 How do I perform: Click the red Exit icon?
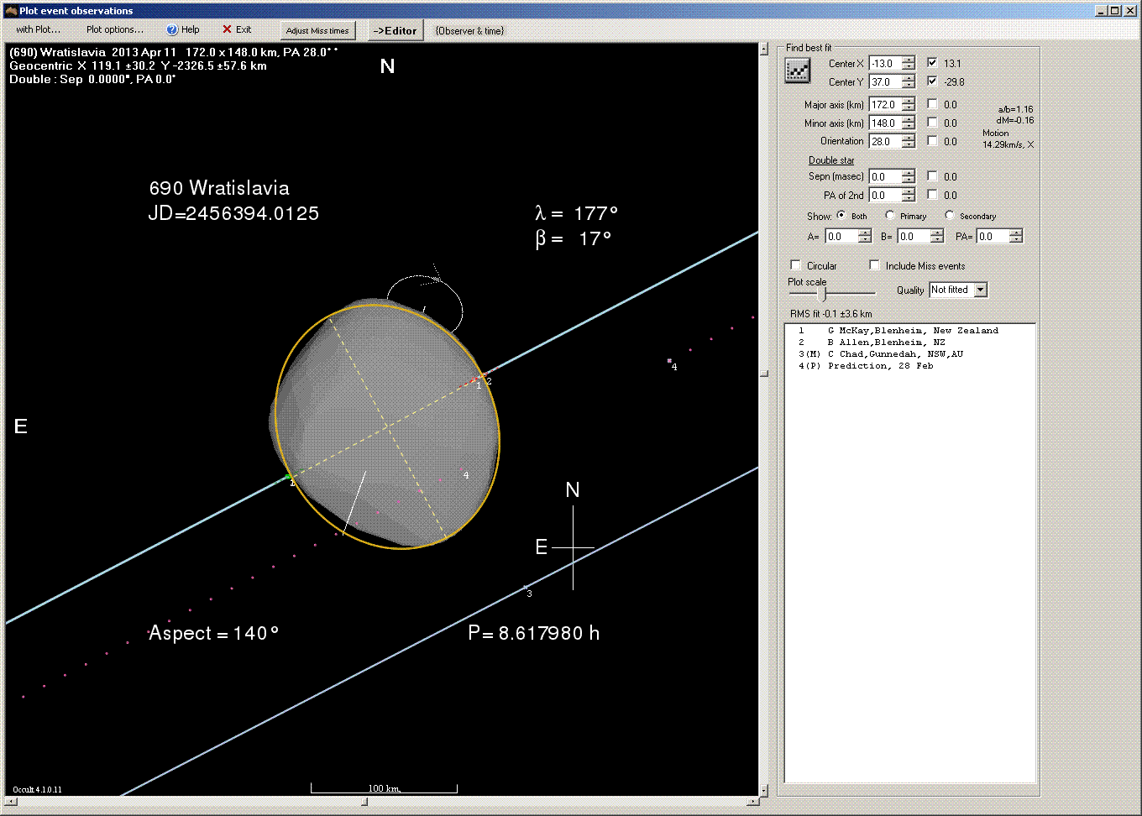click(227, 29)
